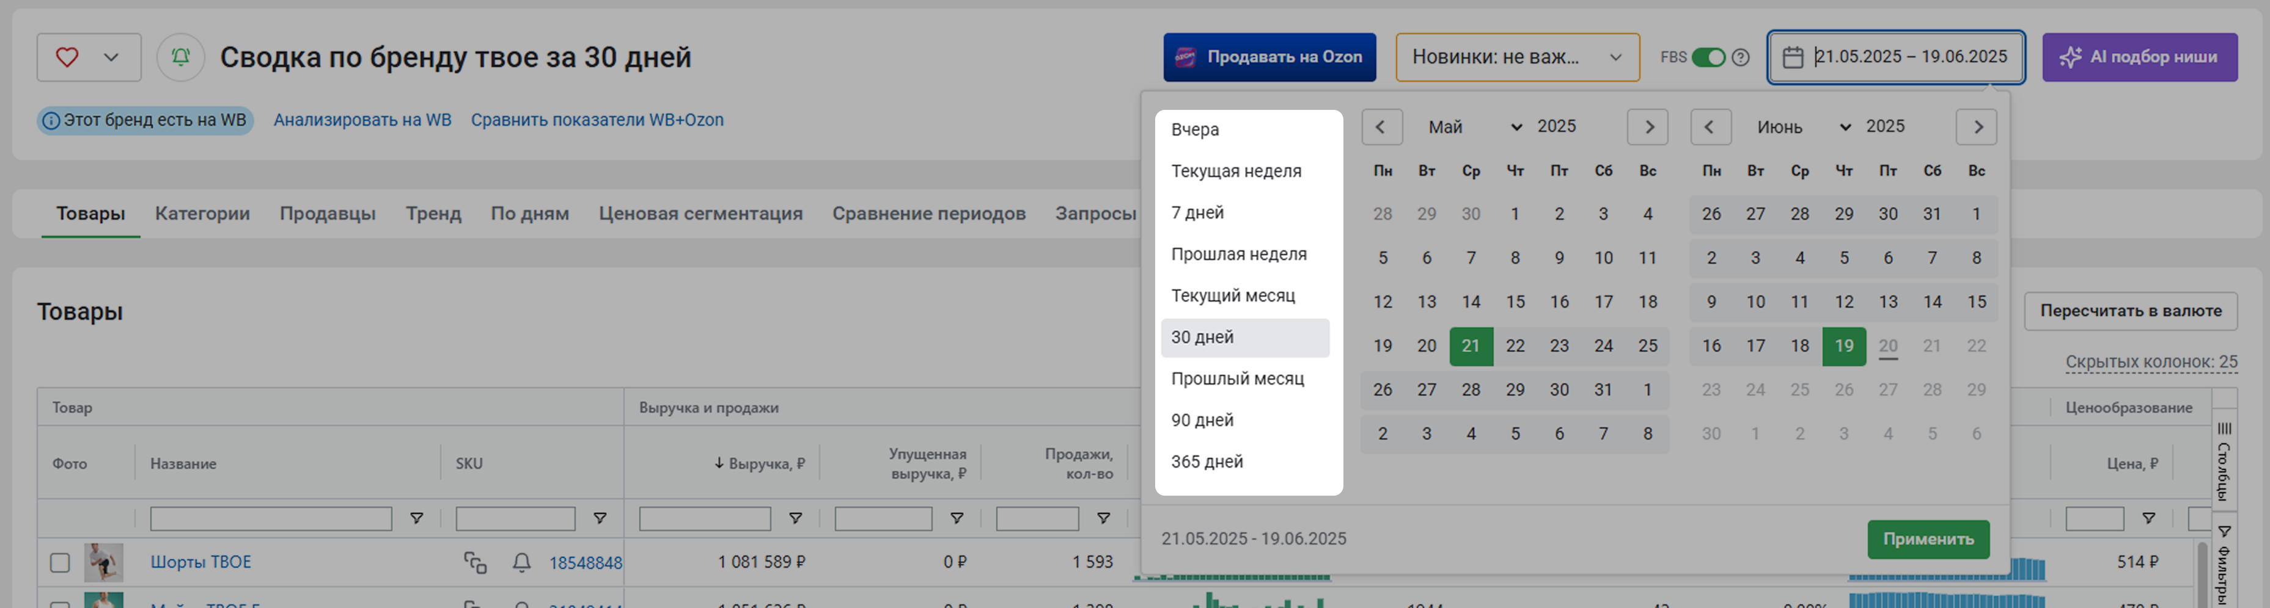Open the Название column filter icon
Screen dimensions: 2270x608
tap(417, 518)
